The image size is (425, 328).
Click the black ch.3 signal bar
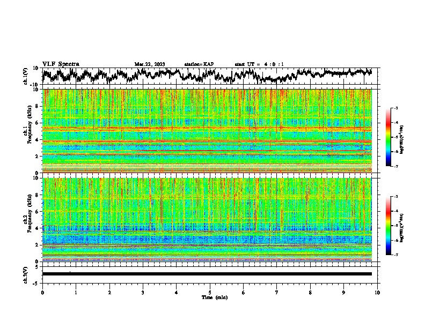[207, 274]
